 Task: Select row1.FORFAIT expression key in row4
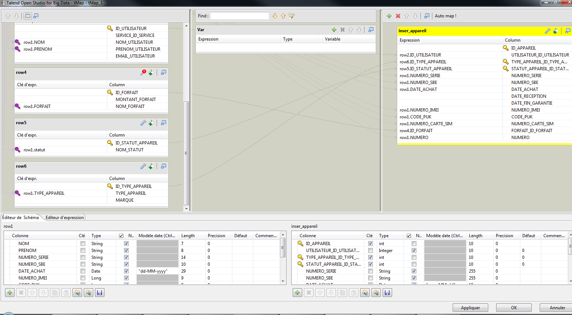pyautogui.click(x=37, y=106)
